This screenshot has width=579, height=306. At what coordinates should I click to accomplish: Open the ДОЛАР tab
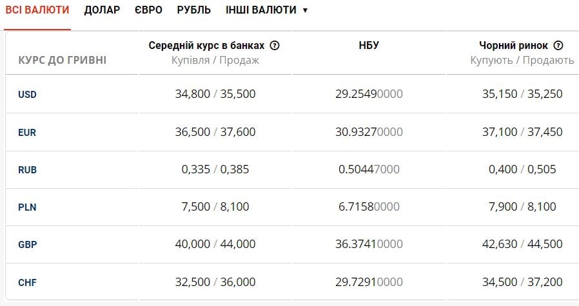[102, 10]
